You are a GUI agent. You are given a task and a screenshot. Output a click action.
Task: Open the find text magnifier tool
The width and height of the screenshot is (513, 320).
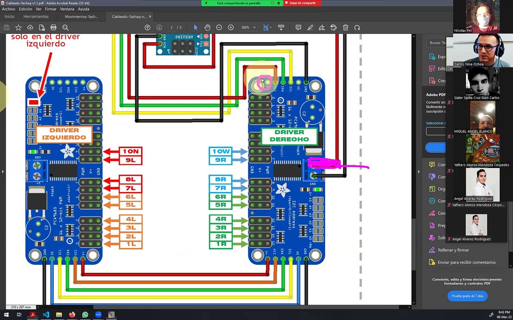coord(65,28)
